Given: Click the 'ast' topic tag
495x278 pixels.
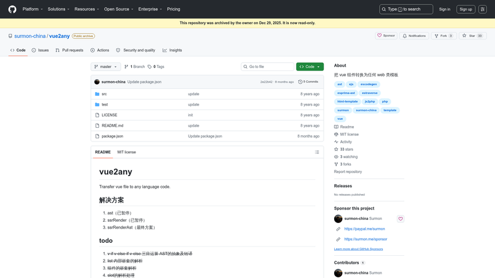Looking at the screenshot, I should point(339,84).
